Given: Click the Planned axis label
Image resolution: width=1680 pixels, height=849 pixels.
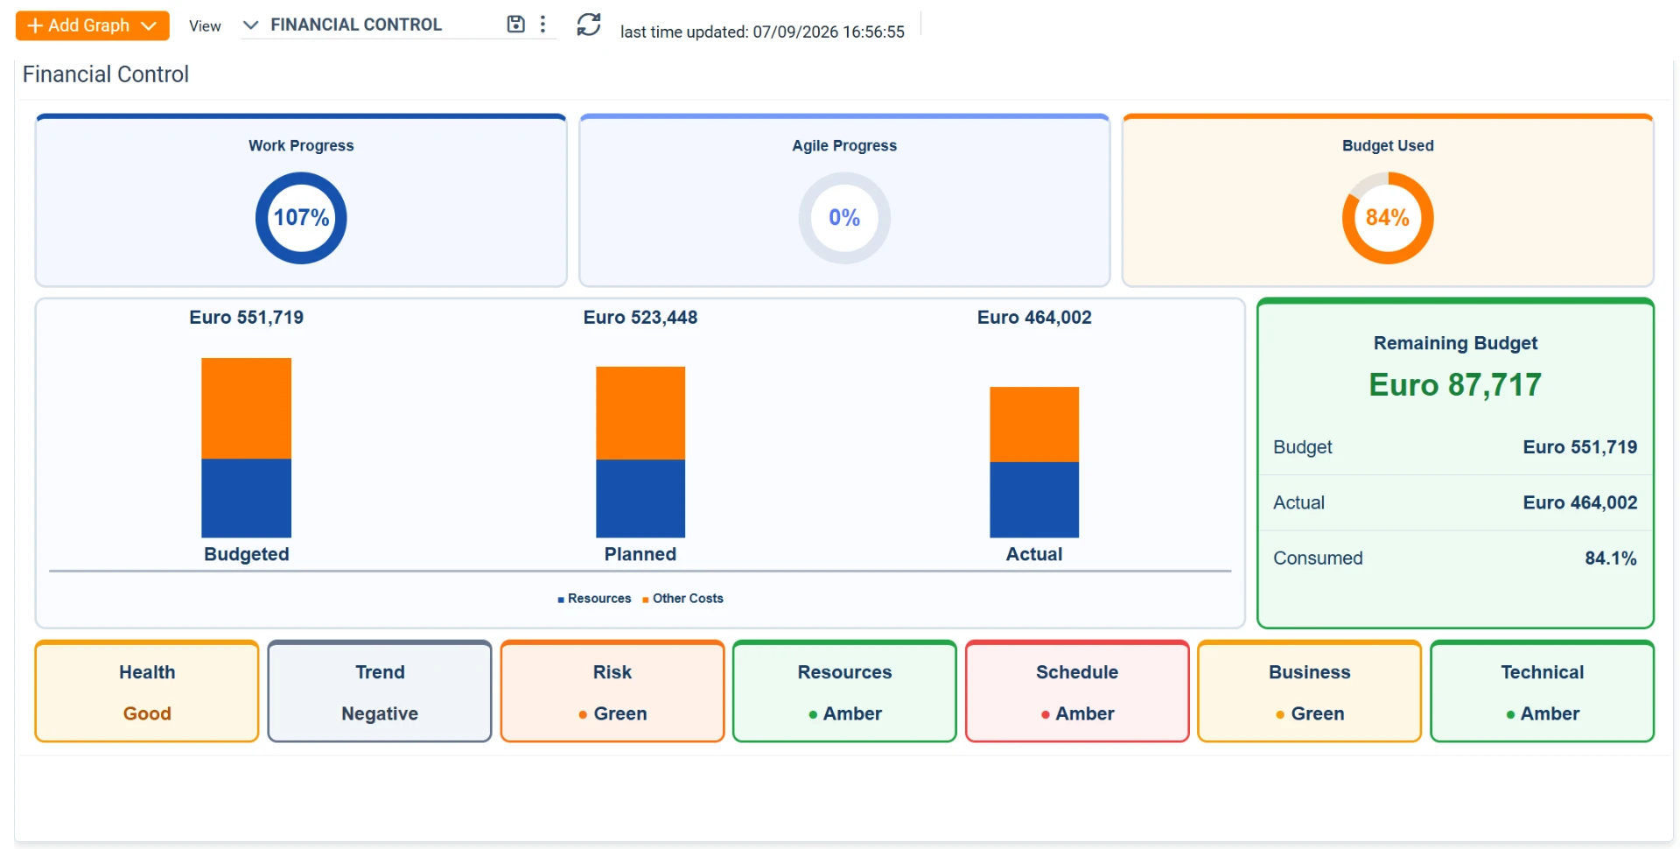Looking at the screenshot, I should click(x=640, y=554).
